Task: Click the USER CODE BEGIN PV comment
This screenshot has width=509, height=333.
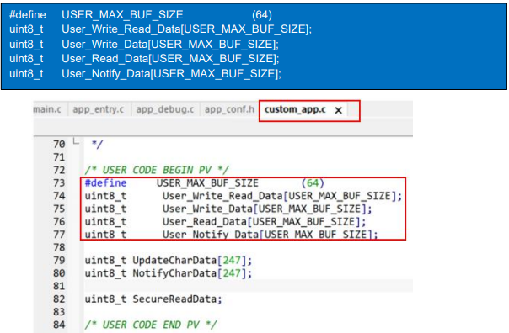Action: tap(157, 170)
